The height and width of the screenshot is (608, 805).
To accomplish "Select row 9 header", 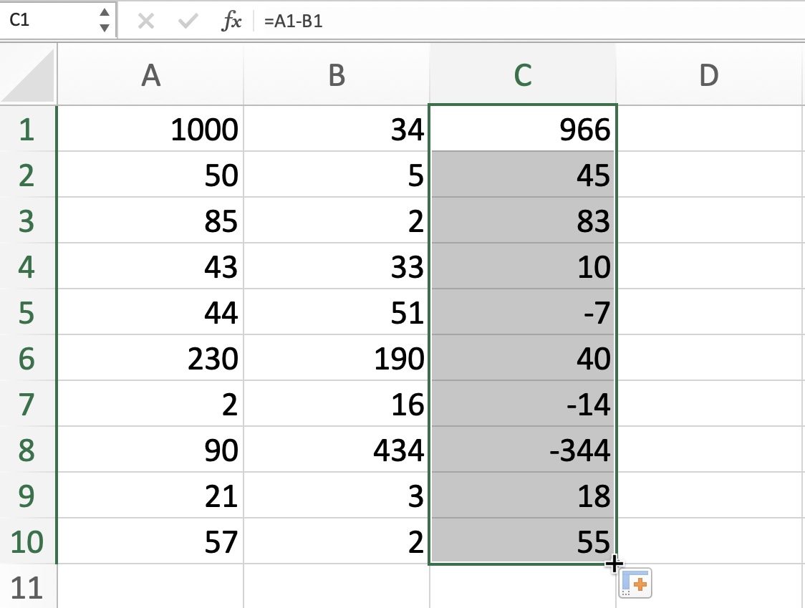I will [28, 495].
